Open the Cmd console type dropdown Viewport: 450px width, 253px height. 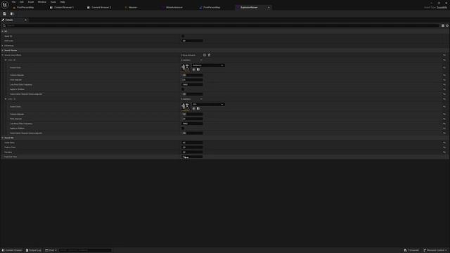pyautogui.click(x=51, y=250)
